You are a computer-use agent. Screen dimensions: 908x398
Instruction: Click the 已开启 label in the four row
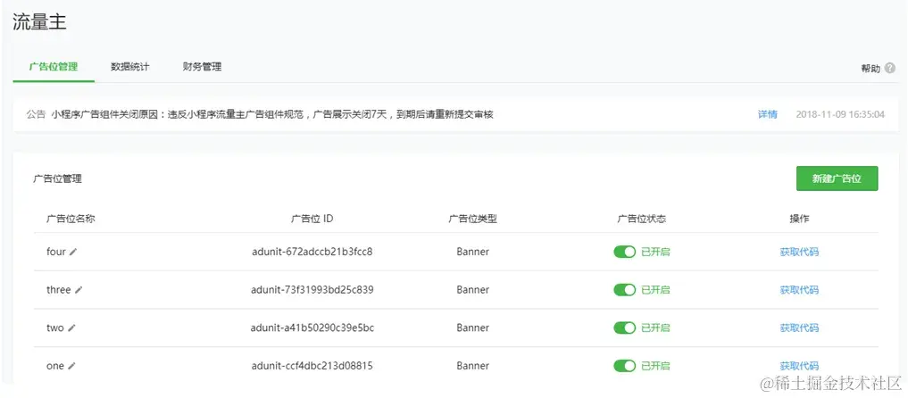655,252
